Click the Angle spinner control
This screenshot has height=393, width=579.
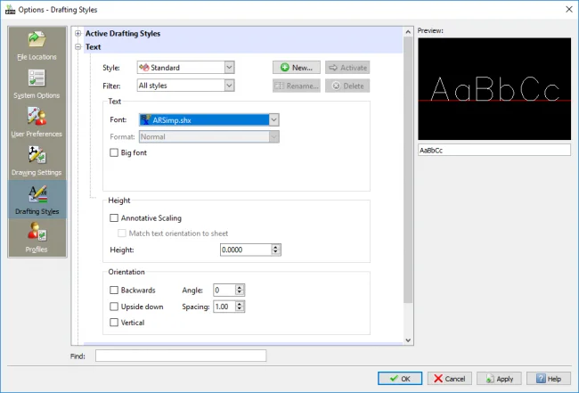(x=239, y=291)
